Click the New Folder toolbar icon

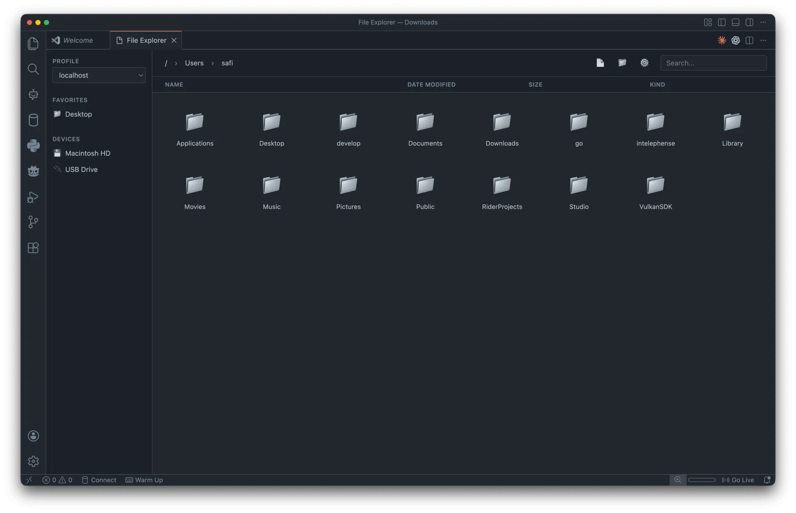pyautogui.click(x=622, y=63)
